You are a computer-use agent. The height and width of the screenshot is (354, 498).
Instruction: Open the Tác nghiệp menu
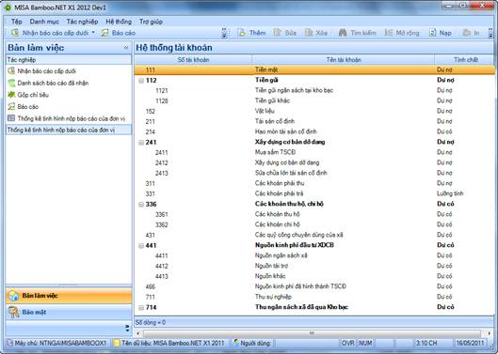(82, 22)
